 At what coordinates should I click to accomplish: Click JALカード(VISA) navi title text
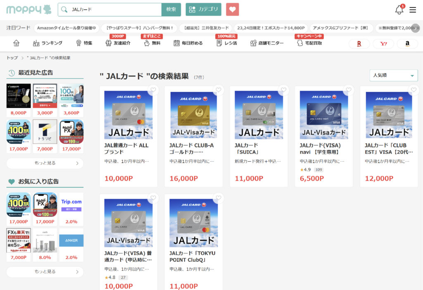click(320, 149)
